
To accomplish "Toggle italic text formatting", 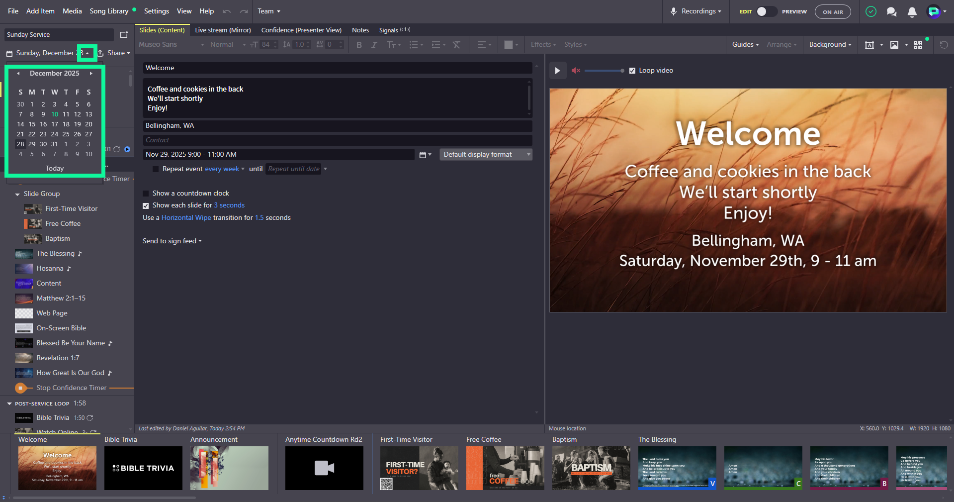I will [x=374, y=45].
